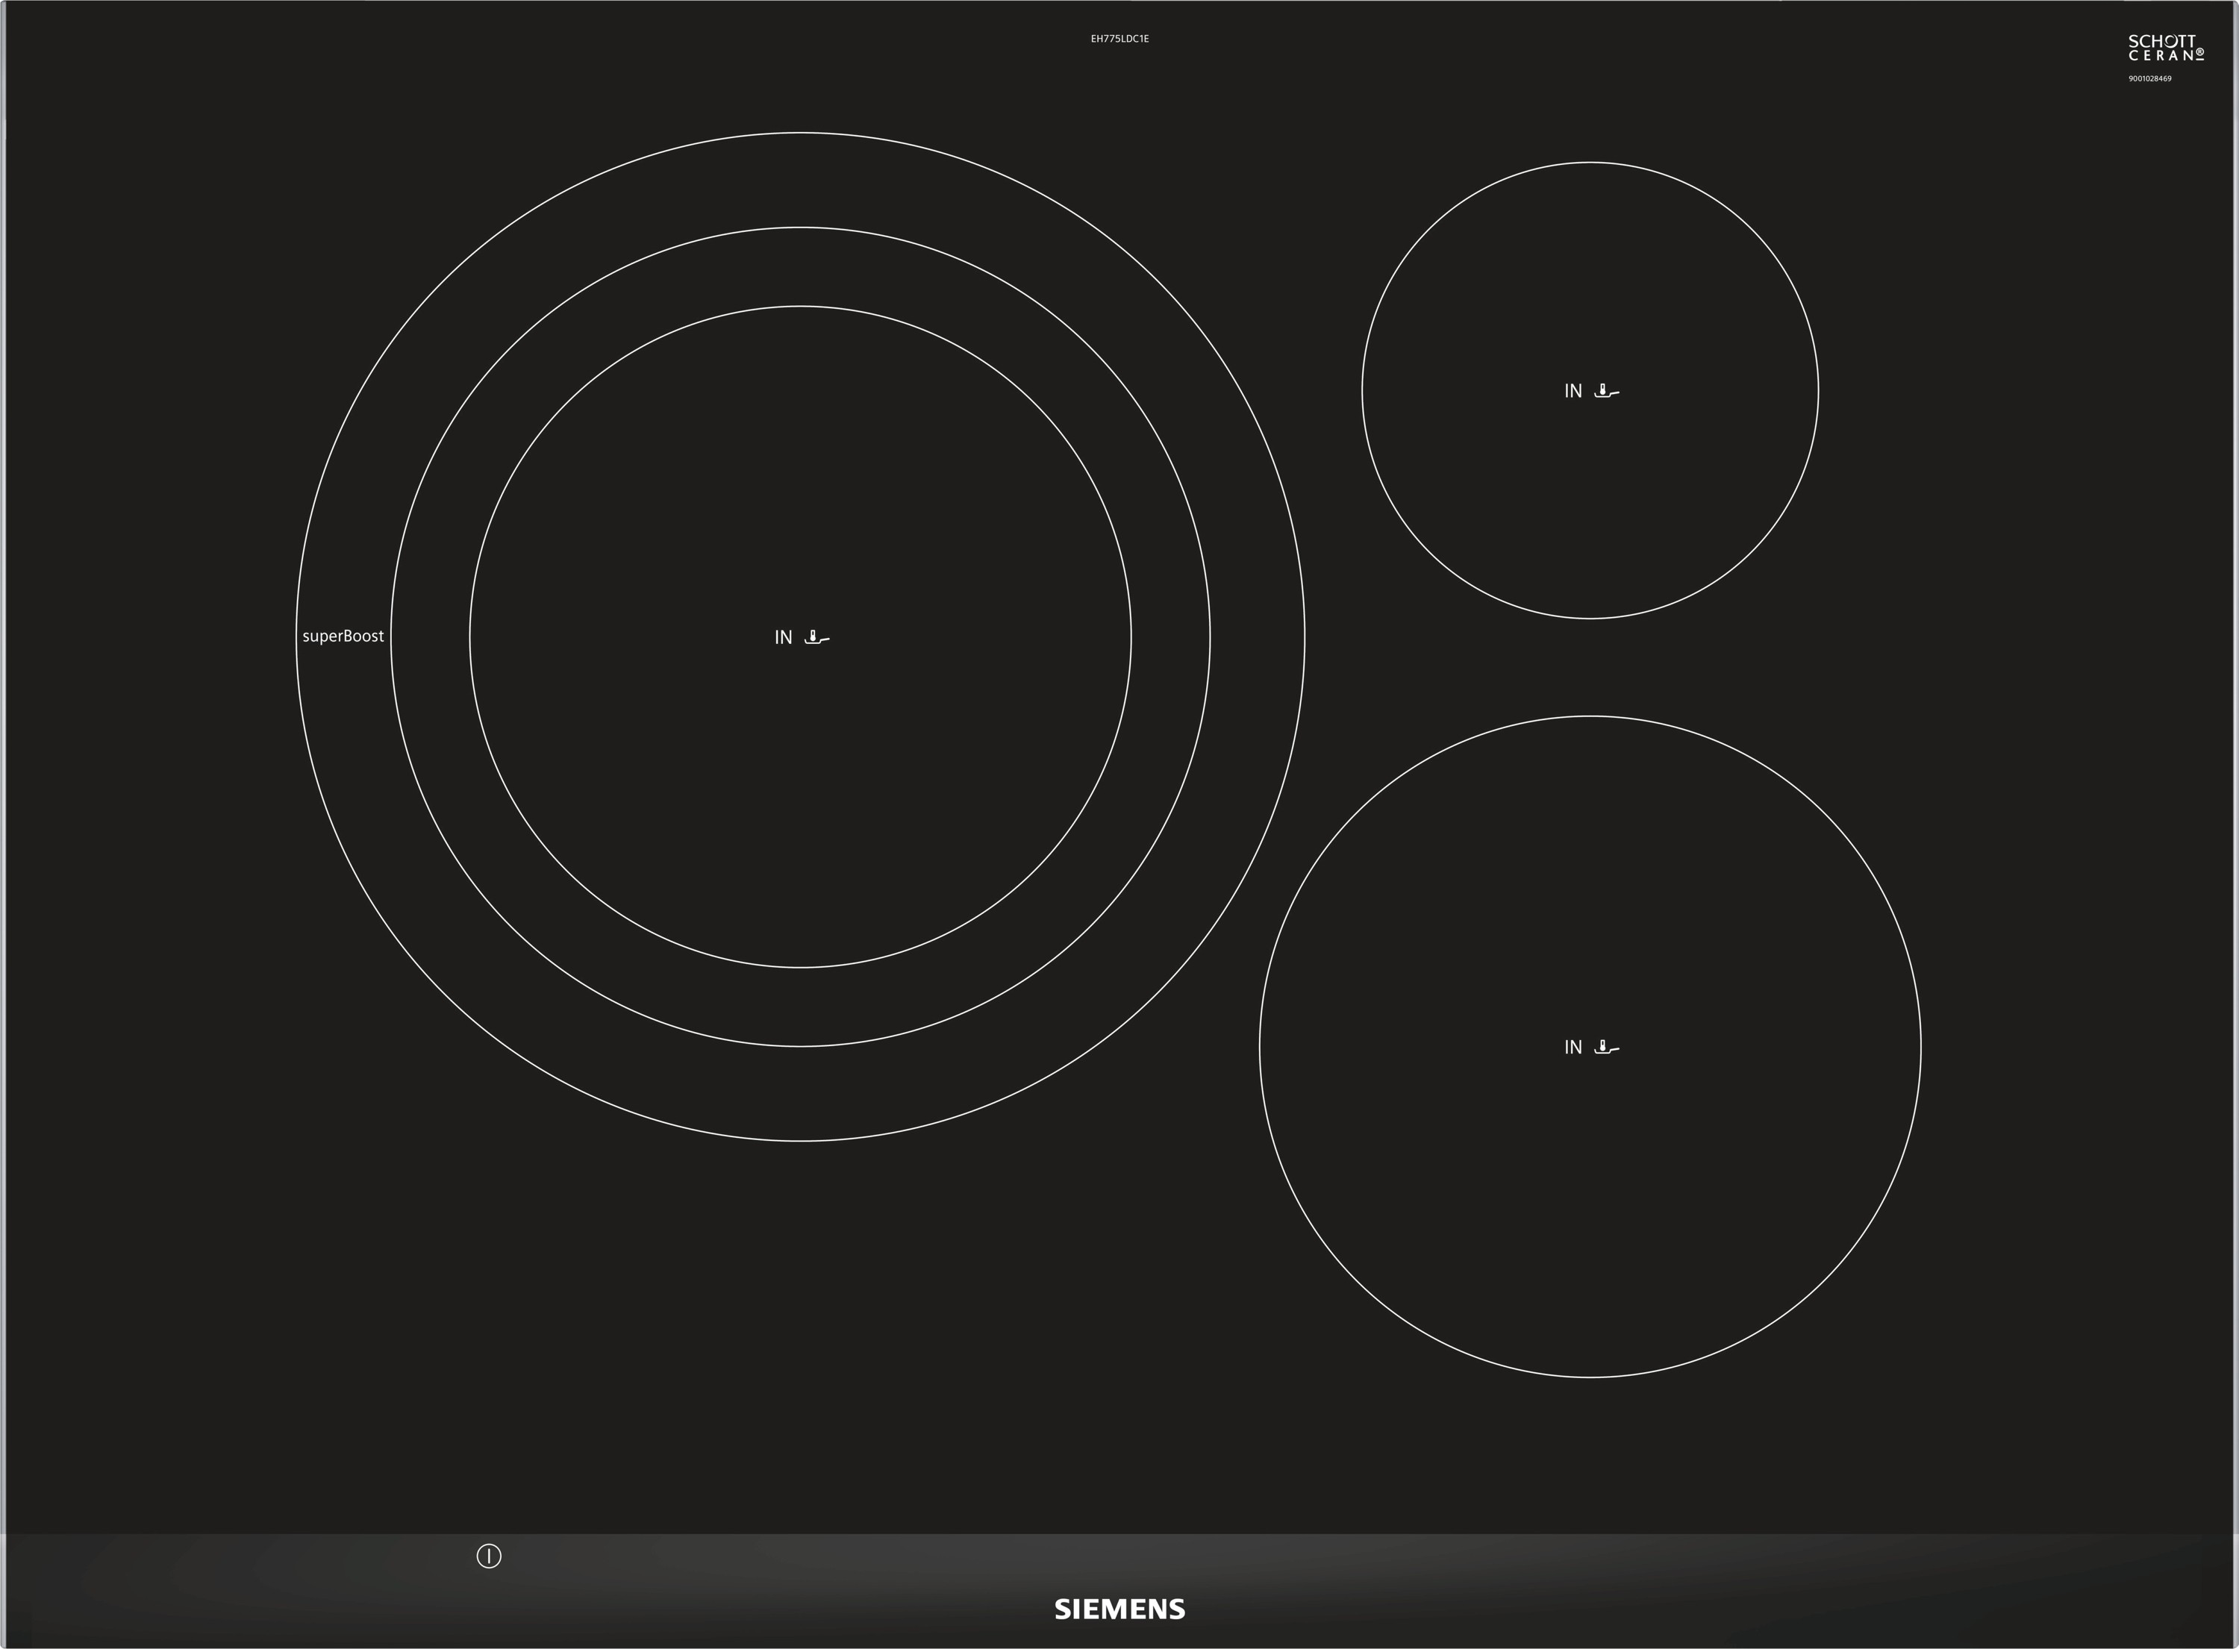Click the word CERAN in the logo
Screen dimensions: 2239x1649
(x=2159, y=56)
